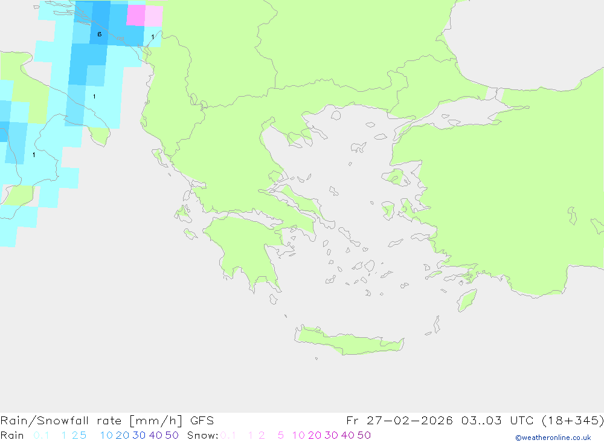604x443 pixels.
Task: Select the snow legend value 5
Action: coord(281,435)
